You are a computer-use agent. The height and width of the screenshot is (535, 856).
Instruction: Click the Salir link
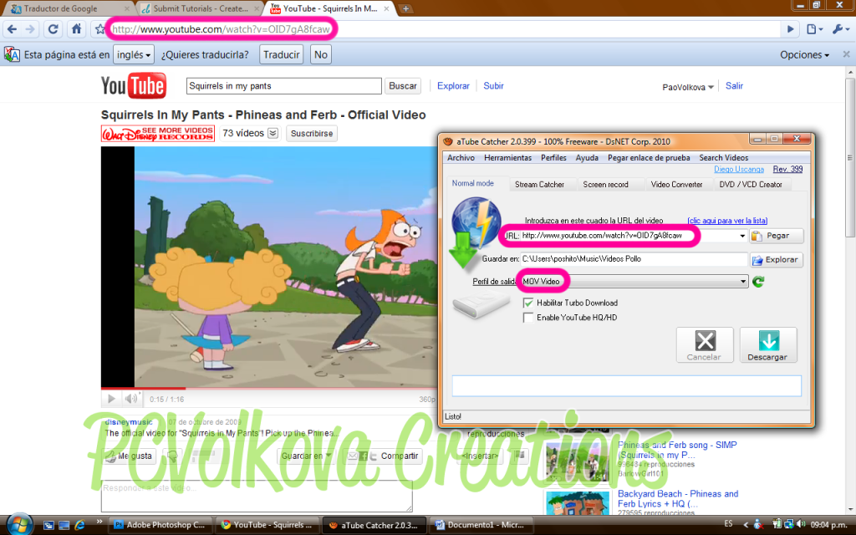pyautogui.click(x=734, y=86)
